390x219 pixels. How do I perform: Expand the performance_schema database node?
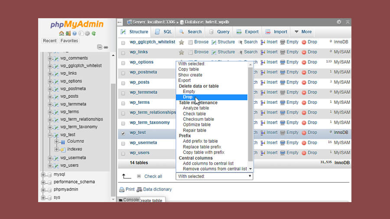pyautogui.click(x=43, y=182)
